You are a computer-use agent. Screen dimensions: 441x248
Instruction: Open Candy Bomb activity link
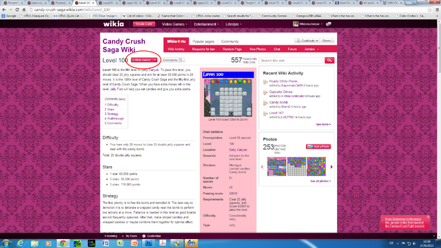278,103
